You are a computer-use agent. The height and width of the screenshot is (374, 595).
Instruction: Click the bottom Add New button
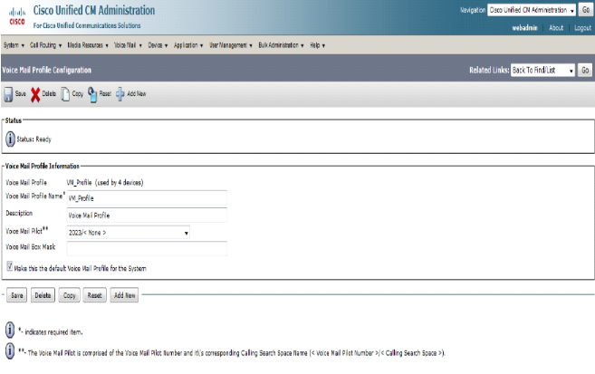click(x=124, y=295)
